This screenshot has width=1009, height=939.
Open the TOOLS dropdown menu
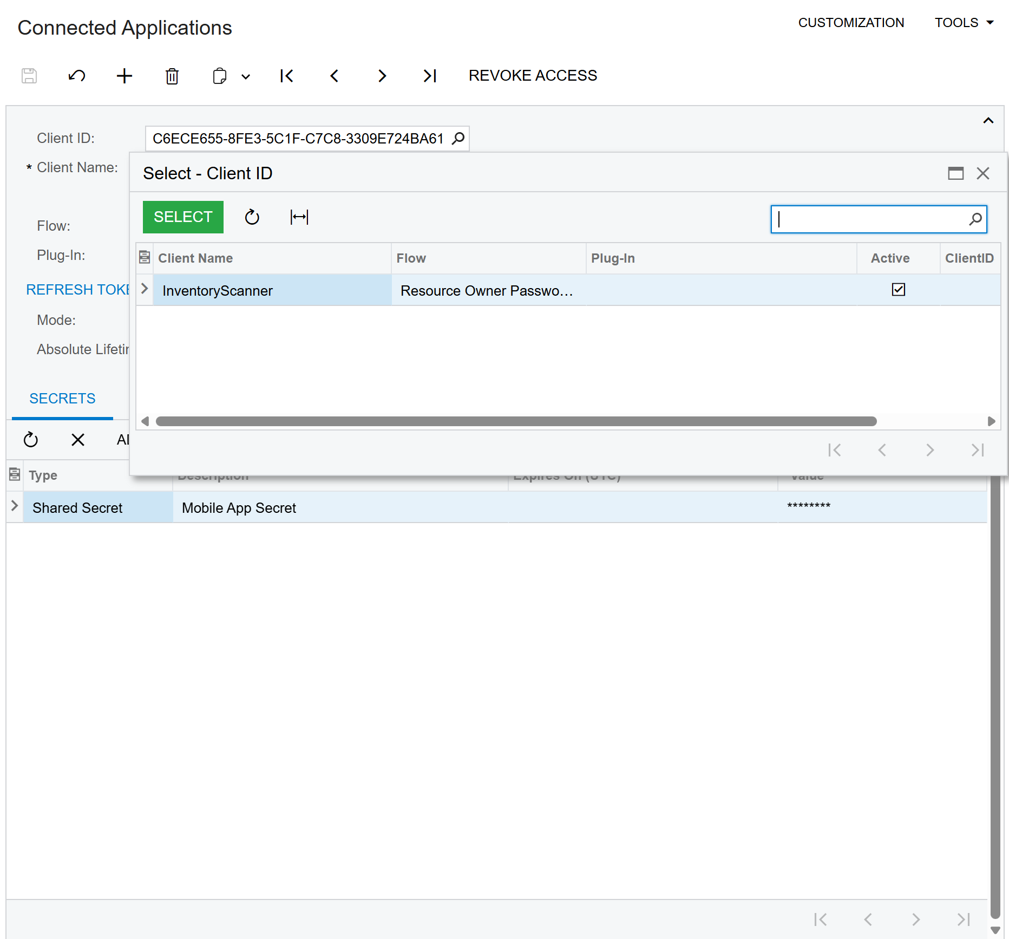[964, 23]
